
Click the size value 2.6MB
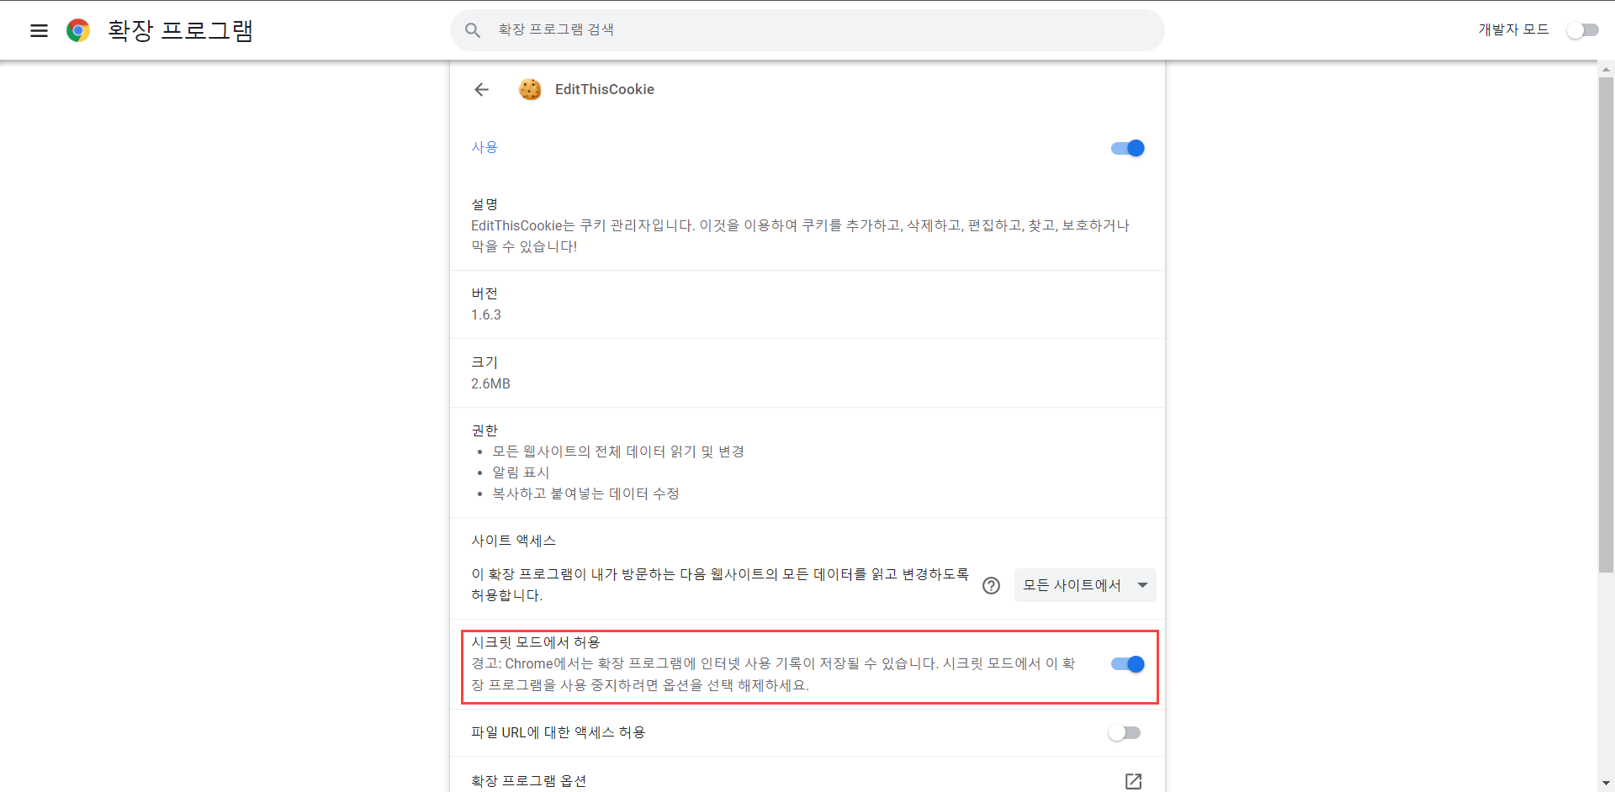[490, 383]
